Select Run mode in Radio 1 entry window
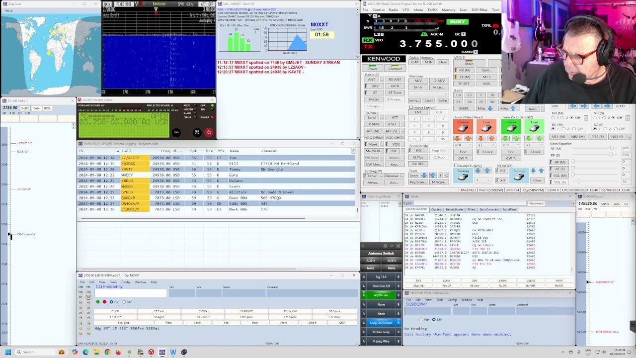The width and height of the screenshot is (636, 358). pyautogui.click(x=112, y=302)
